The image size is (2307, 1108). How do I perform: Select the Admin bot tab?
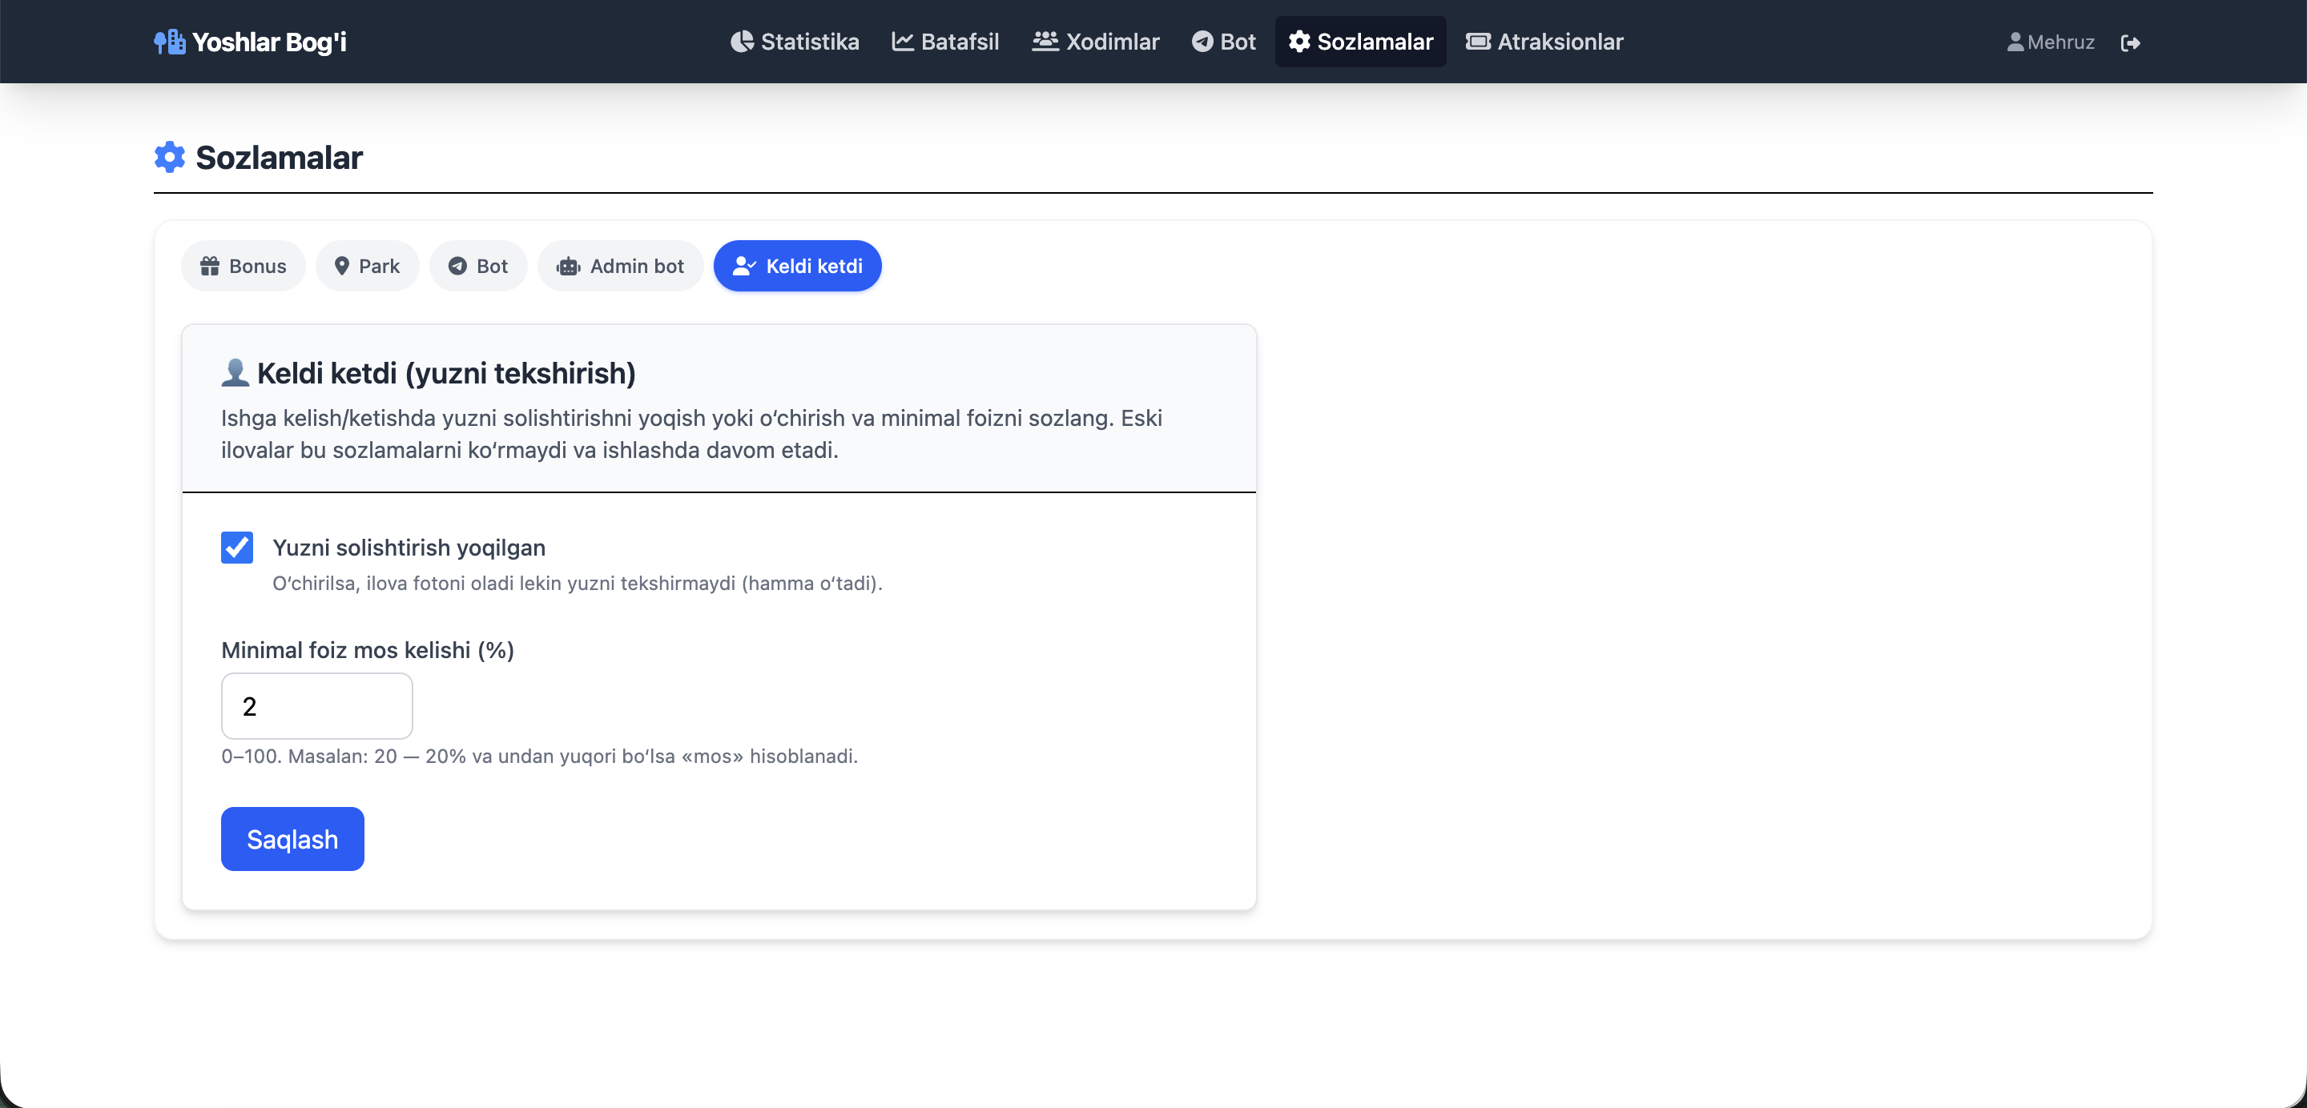tap(620, 266)
